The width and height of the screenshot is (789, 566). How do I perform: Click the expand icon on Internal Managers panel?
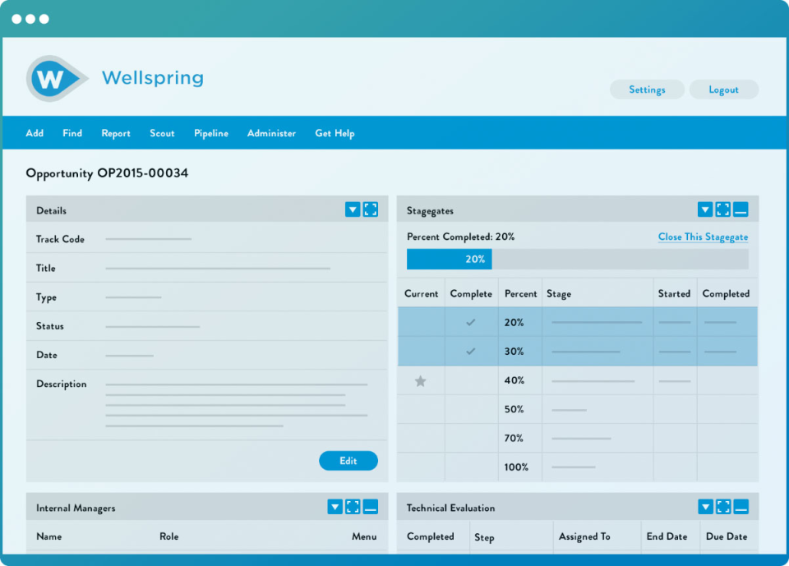click(353, 506)
